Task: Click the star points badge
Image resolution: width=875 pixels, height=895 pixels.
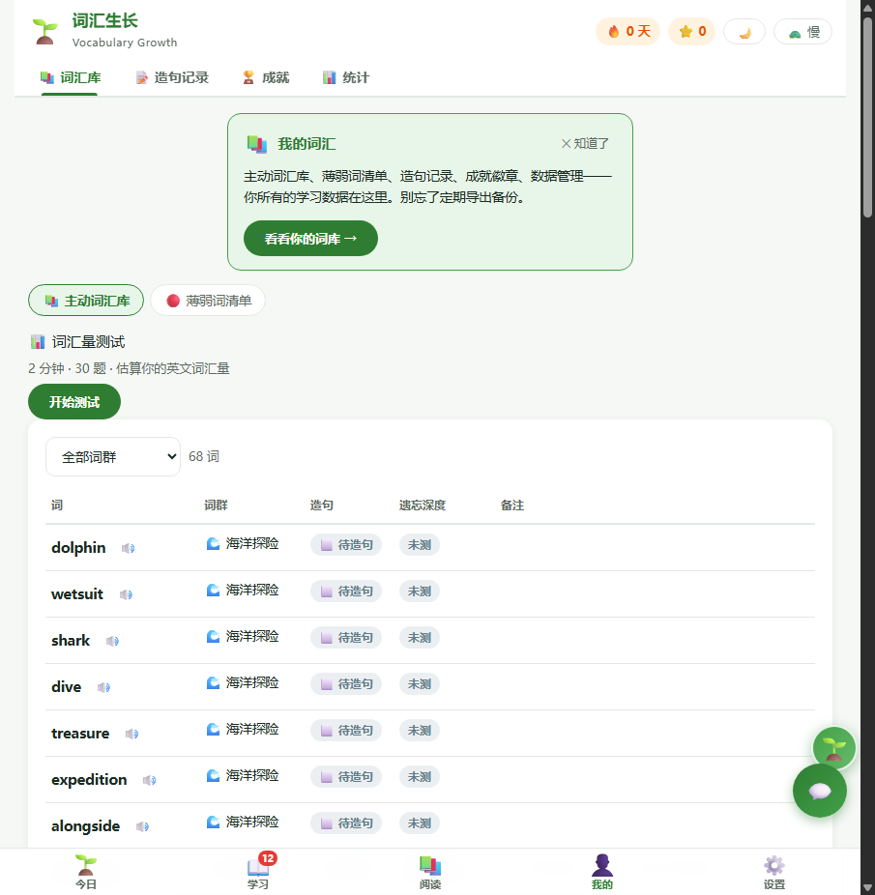Action: tap(691, 31)
